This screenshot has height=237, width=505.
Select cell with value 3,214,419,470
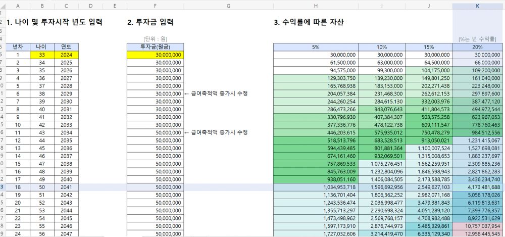pos(382,233)
